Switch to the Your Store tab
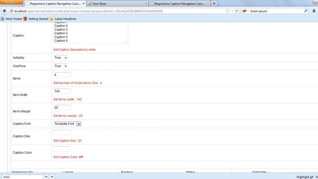 click(117, 3)
